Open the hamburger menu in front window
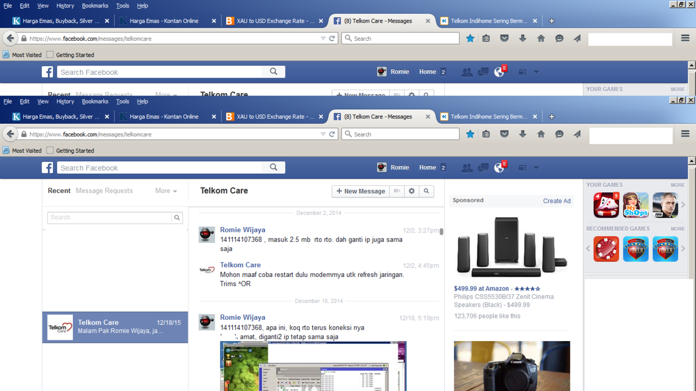Image resolution: width=696 pixels, height=391 pixels. coord(685,134)
